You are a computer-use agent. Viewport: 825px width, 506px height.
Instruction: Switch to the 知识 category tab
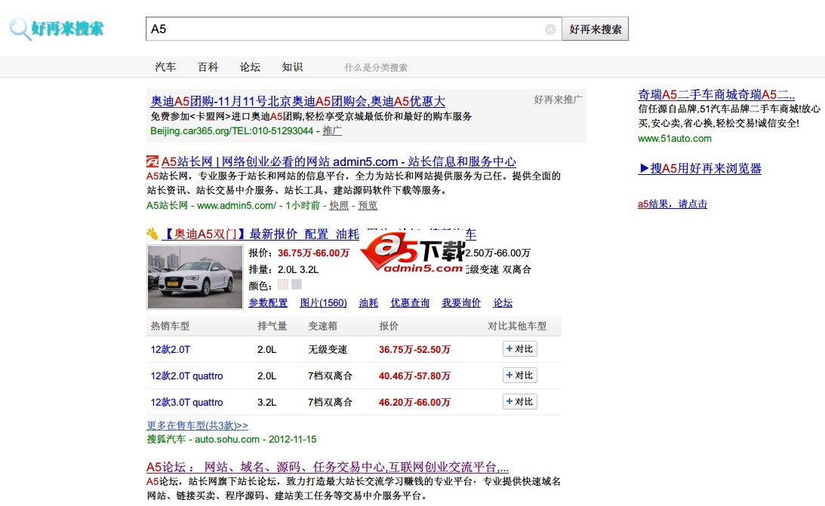(x=292, y=67)
